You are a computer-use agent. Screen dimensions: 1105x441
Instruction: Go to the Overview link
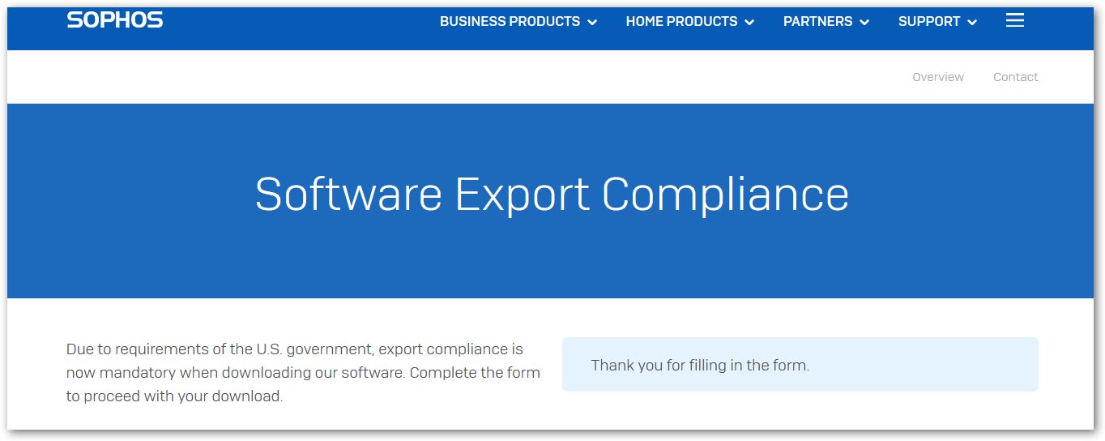pyautogui.click(x=938, y=77)
